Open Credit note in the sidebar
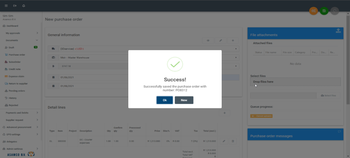The image size is (350, 158). click(x=16, y=69)
